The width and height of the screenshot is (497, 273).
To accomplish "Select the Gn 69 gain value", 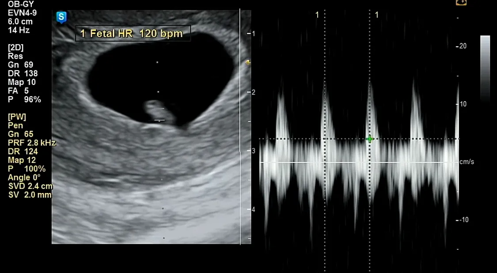I will [x=21, y=64].
